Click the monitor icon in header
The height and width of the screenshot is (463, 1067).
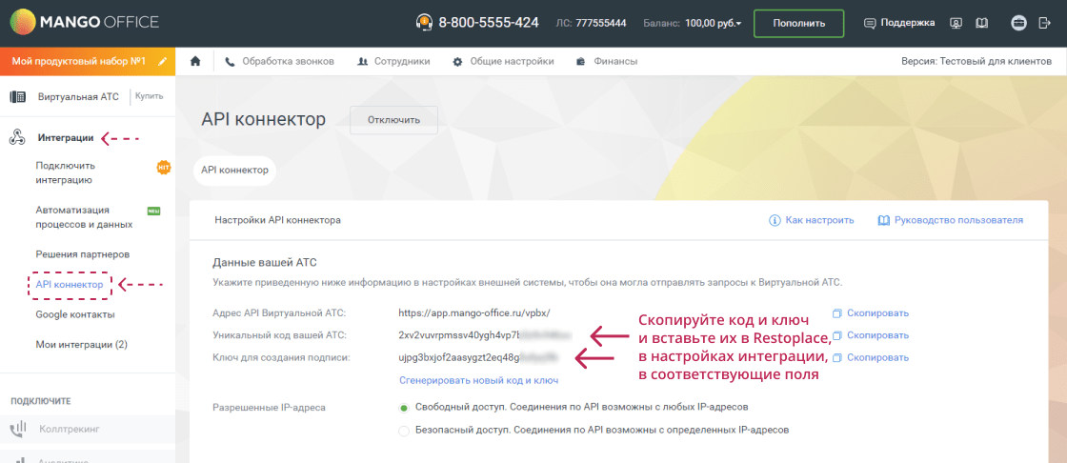[x=956, y=23]
